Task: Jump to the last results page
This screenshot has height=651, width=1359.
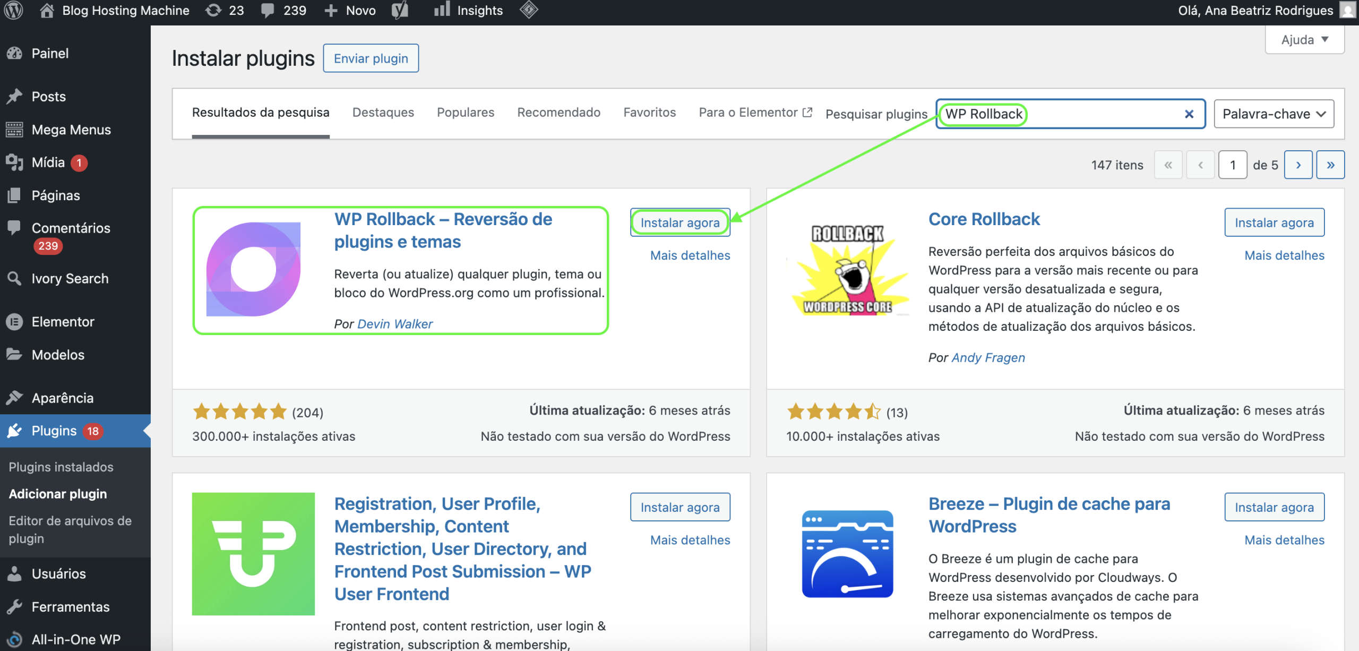Action: click(x=1330, y=165)
